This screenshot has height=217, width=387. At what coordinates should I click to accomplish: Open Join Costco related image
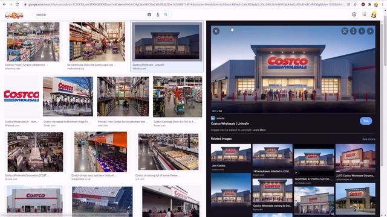[x=231, y=154]
